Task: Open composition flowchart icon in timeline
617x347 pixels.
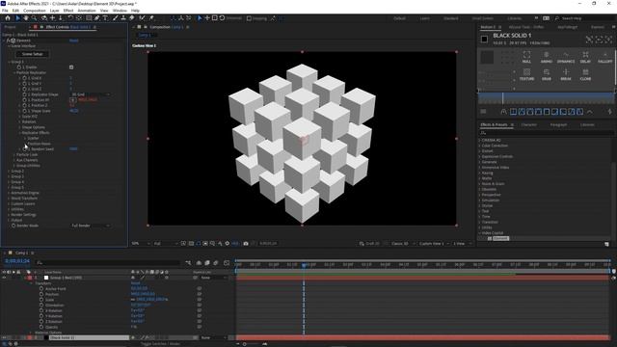Action: [x=188, y=262]
